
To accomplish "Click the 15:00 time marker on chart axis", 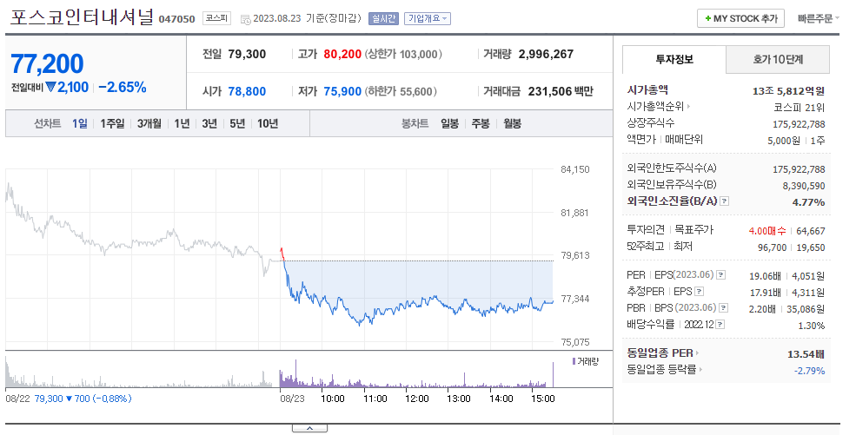I will pos(542,399).
